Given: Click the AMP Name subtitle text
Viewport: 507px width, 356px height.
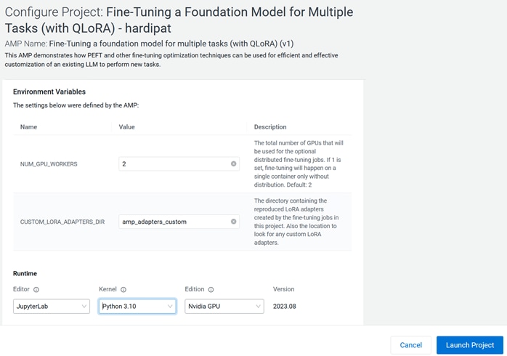Looking at the screenshot, I should click(149, 44).
